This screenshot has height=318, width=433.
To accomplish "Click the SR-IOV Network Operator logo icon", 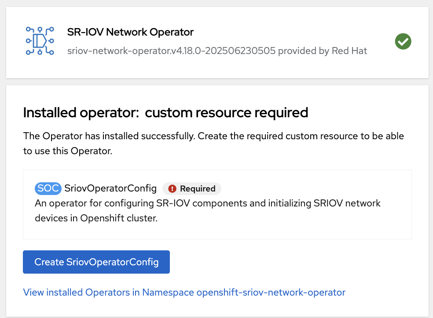I will (40, 41).
